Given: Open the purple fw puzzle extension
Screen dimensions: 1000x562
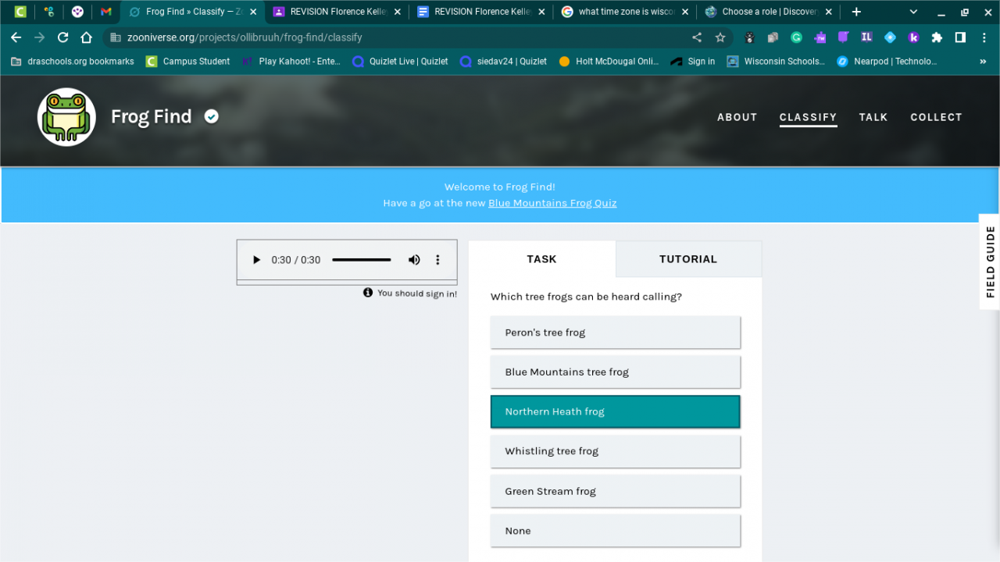Looking at the screenshot, I should (820, 37).
